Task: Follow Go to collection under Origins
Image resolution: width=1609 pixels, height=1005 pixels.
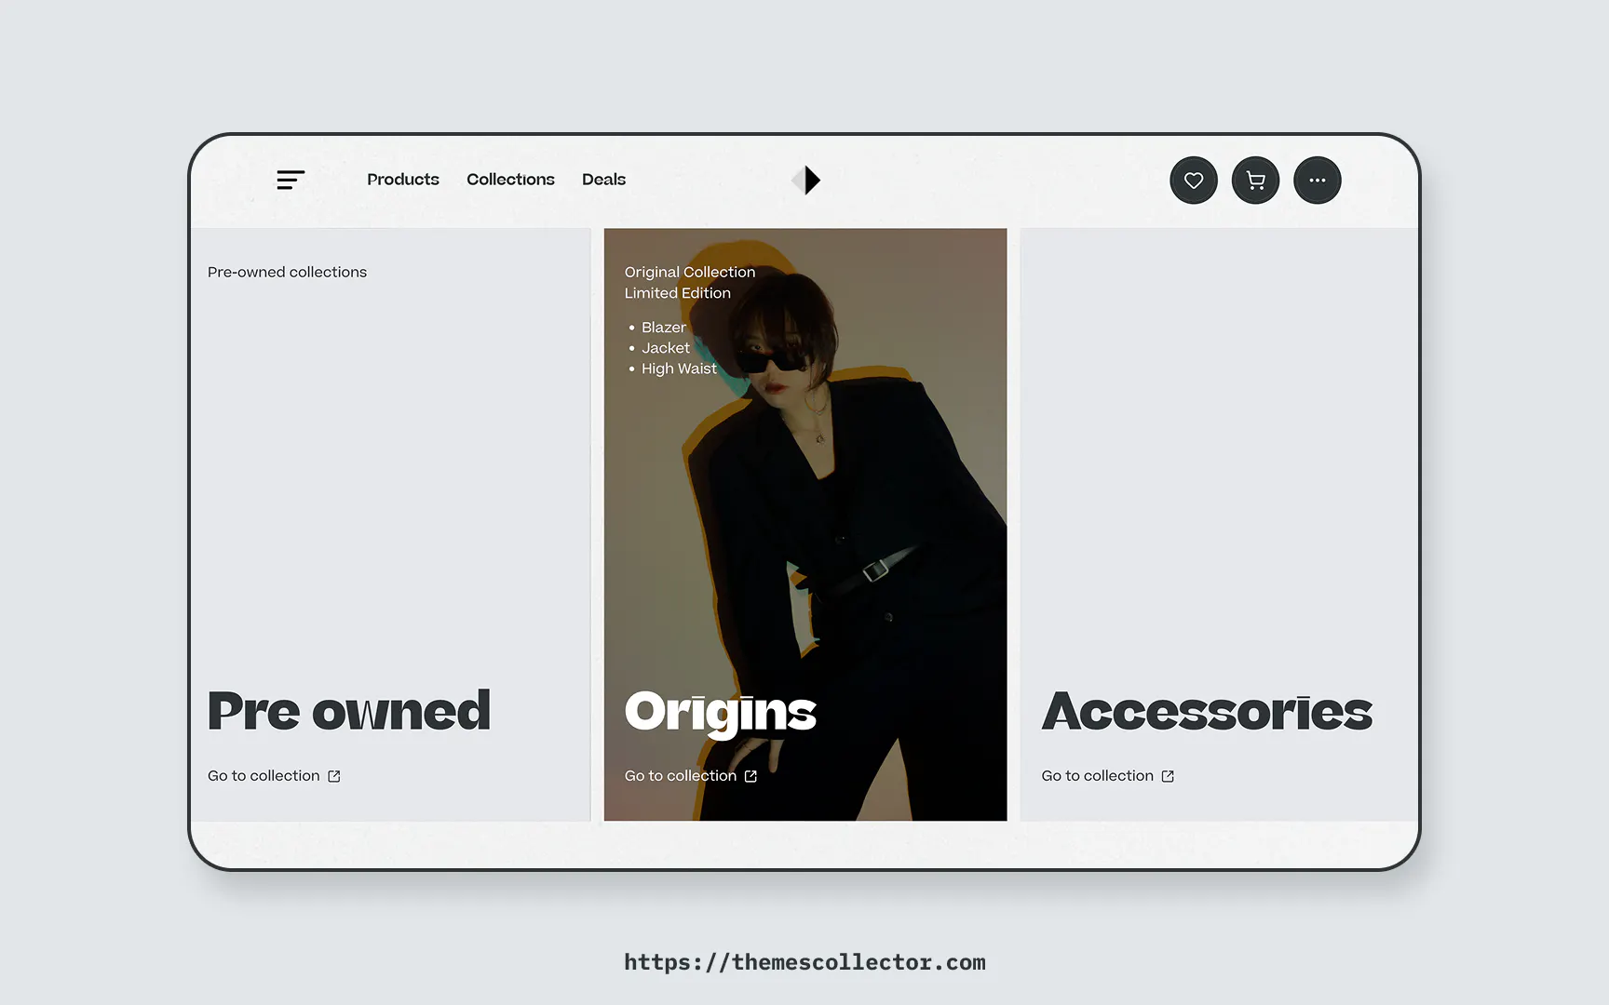Action: click(681, 776)
